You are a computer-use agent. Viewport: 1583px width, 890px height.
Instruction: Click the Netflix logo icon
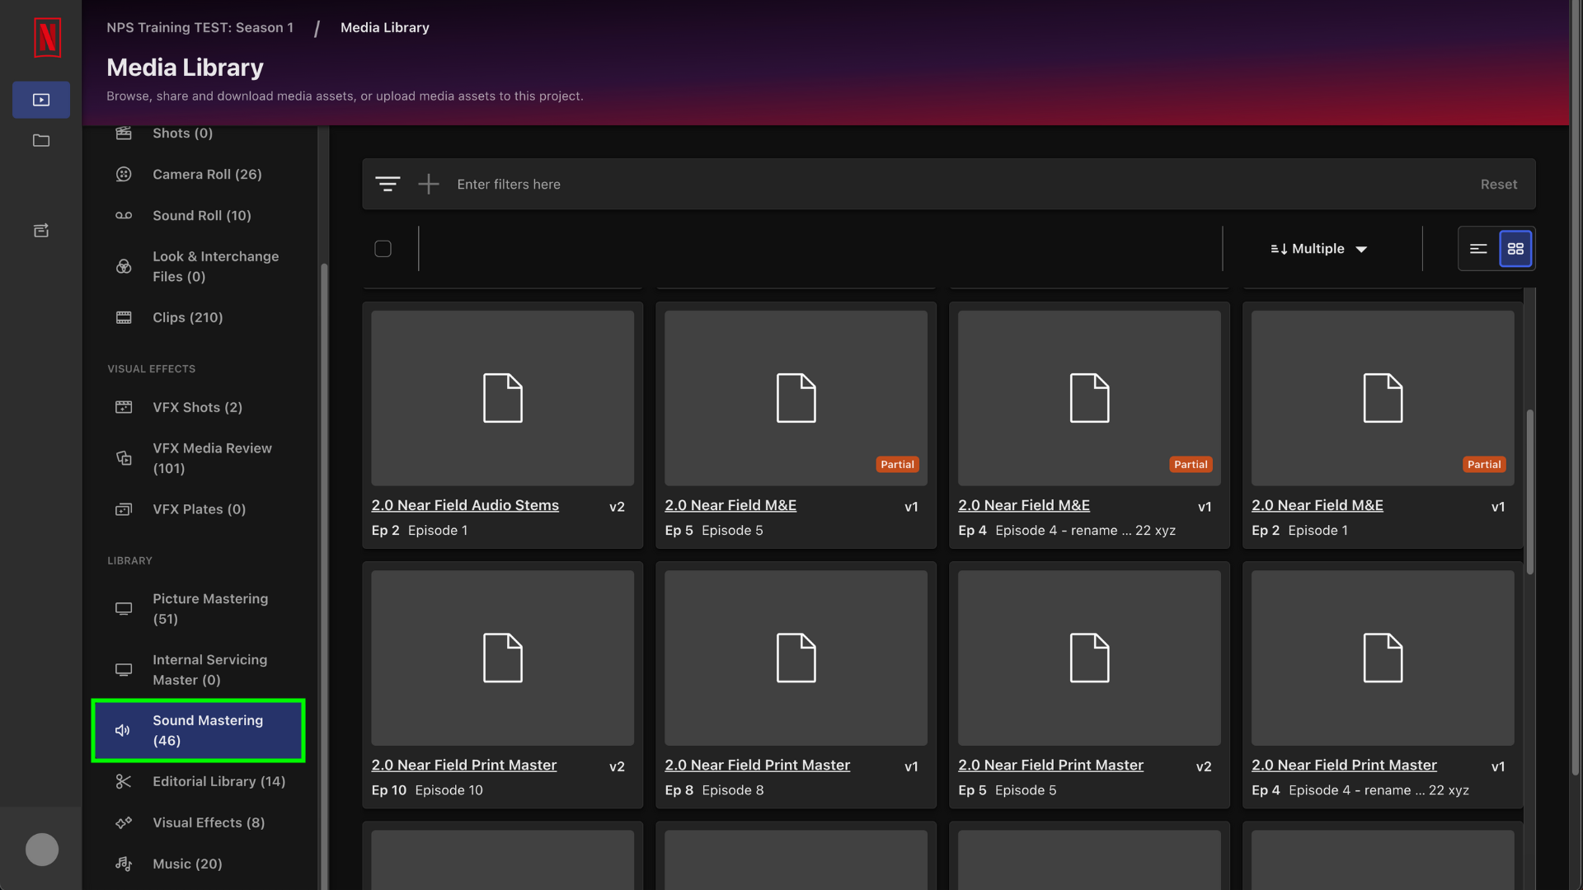tap(47, 37)
